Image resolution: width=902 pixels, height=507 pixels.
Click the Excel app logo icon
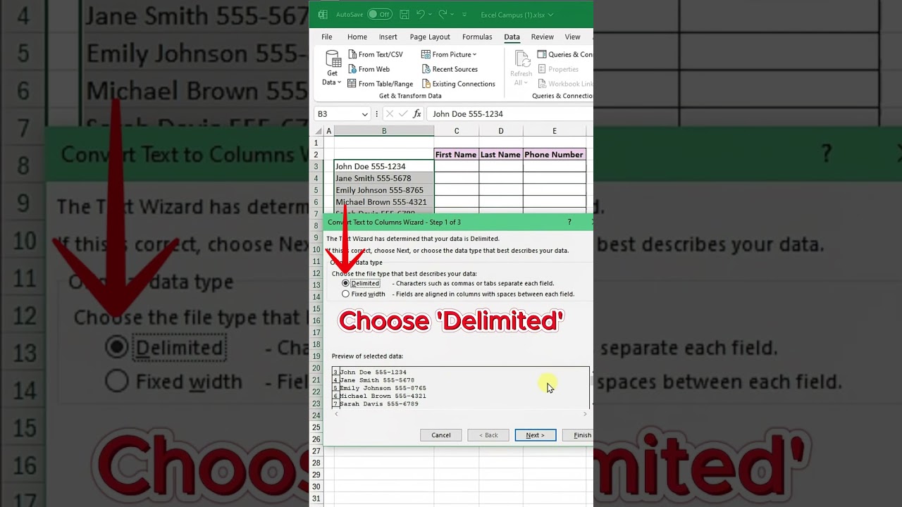point(323,14)
